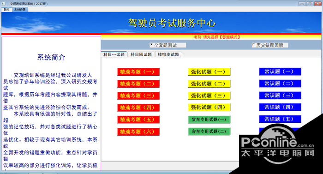Maximize the 交规速成培训系统 window

310,4
